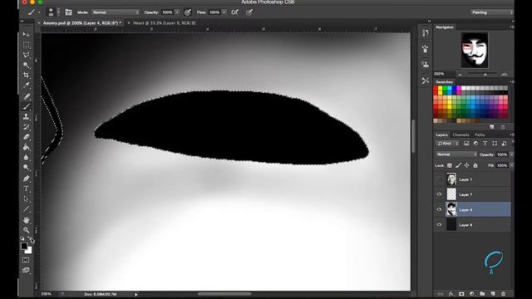The height and width of the screenshot is (299, 532).
Task: Click the background color swatch
Action: pos(29,251)
